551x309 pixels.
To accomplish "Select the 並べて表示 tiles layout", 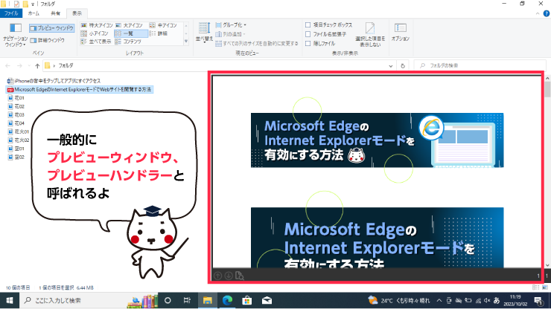I will click(96, 42).
